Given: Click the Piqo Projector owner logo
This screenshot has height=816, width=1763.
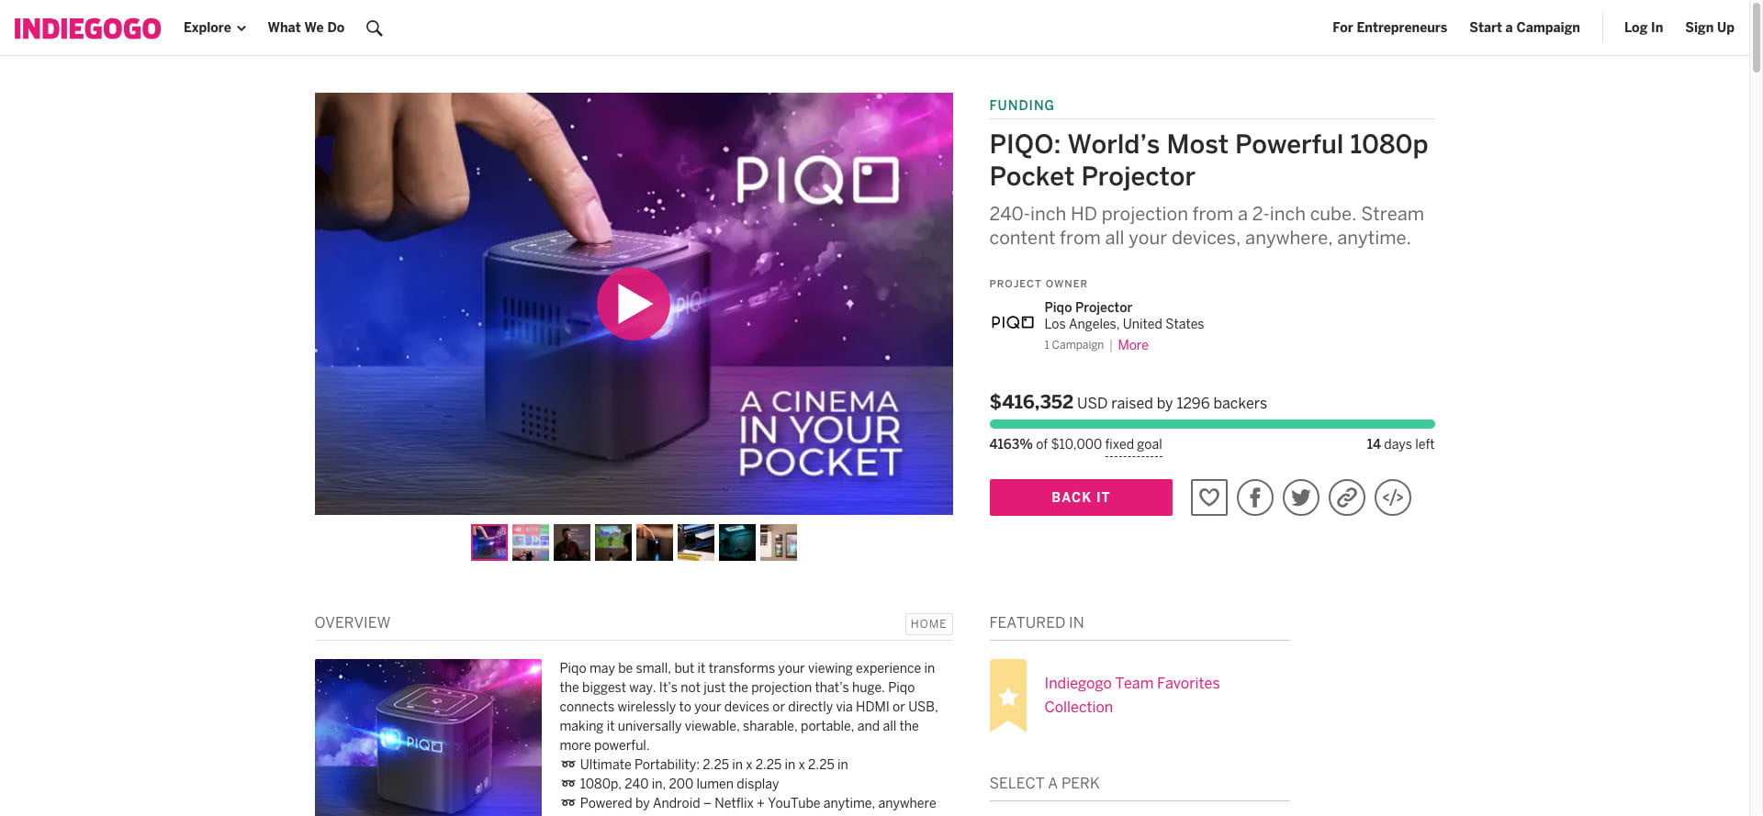Looking at the screenshot, I should click(1012, 322).
